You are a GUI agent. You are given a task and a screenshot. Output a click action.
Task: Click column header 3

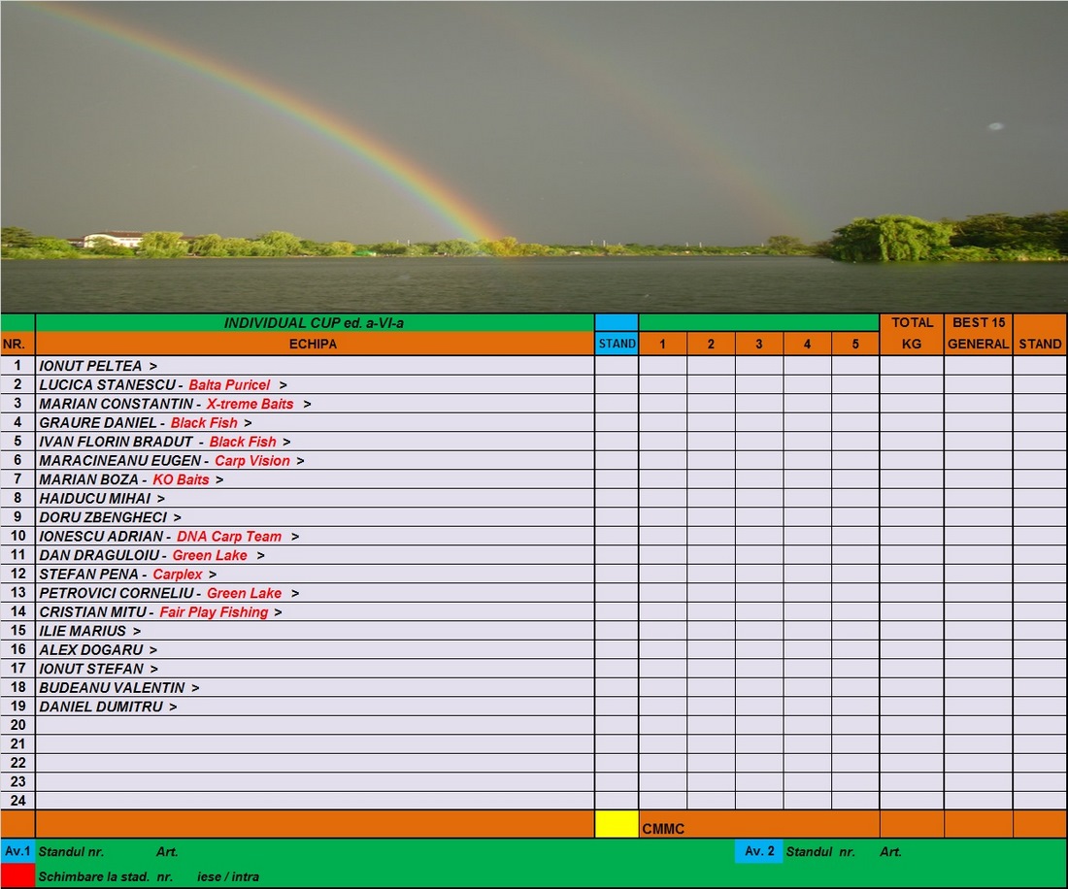click(x=759, y=344)
